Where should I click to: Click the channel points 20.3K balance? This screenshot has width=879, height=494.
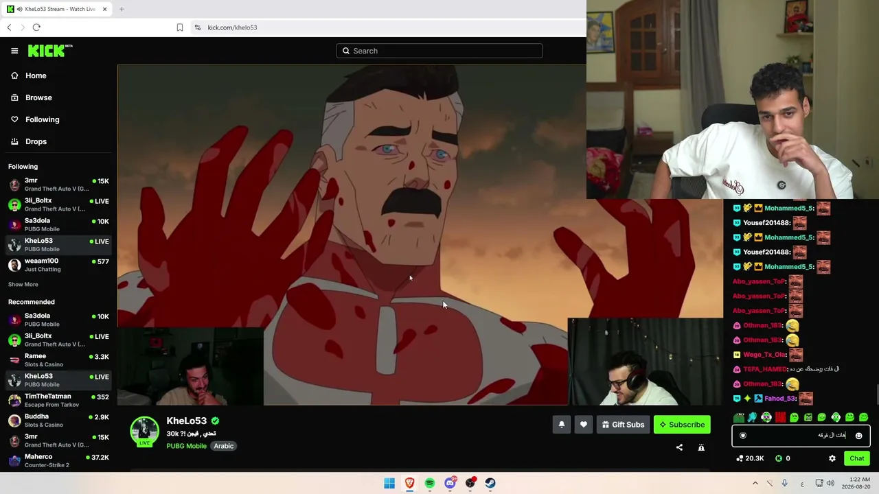[750, 458]
